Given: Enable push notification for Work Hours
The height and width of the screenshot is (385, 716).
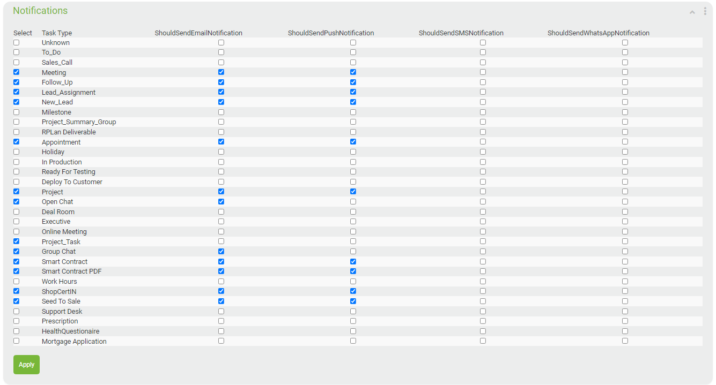Looking at the screenshot, I should 353,281.
